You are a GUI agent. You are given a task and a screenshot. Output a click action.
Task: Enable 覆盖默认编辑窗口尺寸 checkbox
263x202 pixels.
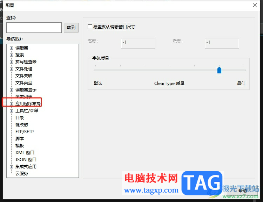pos(90,27)
